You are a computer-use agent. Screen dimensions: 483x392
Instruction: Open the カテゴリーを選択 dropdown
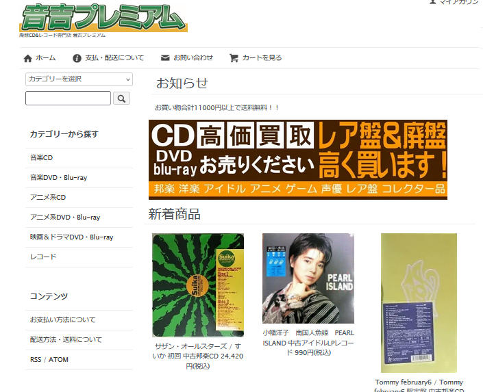(79, 79)
